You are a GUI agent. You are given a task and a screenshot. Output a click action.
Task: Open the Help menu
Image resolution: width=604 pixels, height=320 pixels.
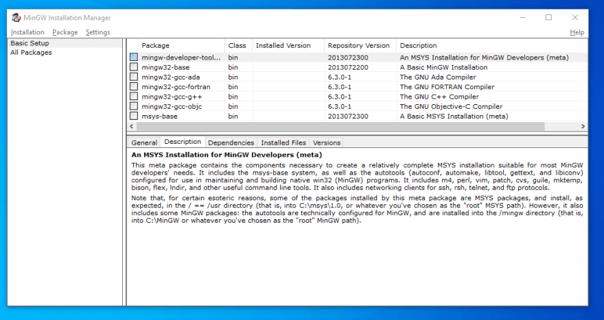[x=577, y=32]
